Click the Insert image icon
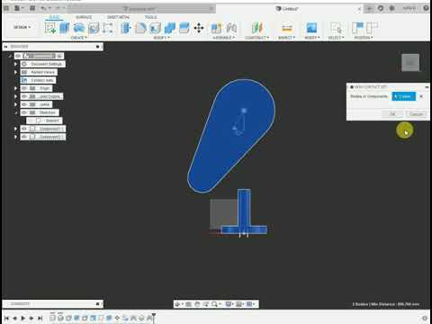 [x=311, y=28]
